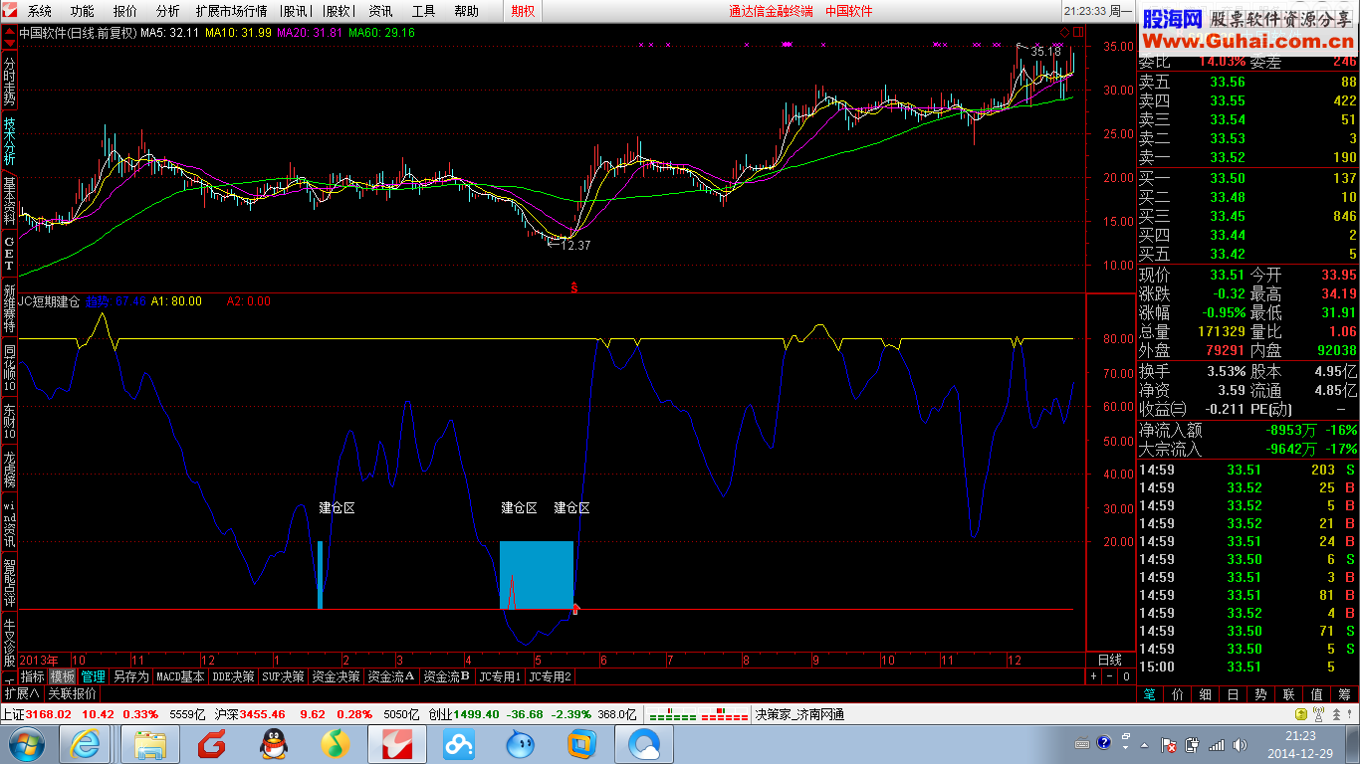Click the yellow upload status icon
The image size is (1360, 764).
1302,714
